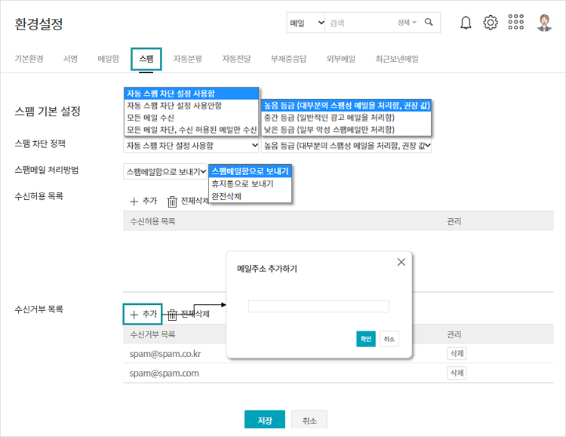The image size is (566, 437).
Task: Click the 저장 button
Action: 265,420
